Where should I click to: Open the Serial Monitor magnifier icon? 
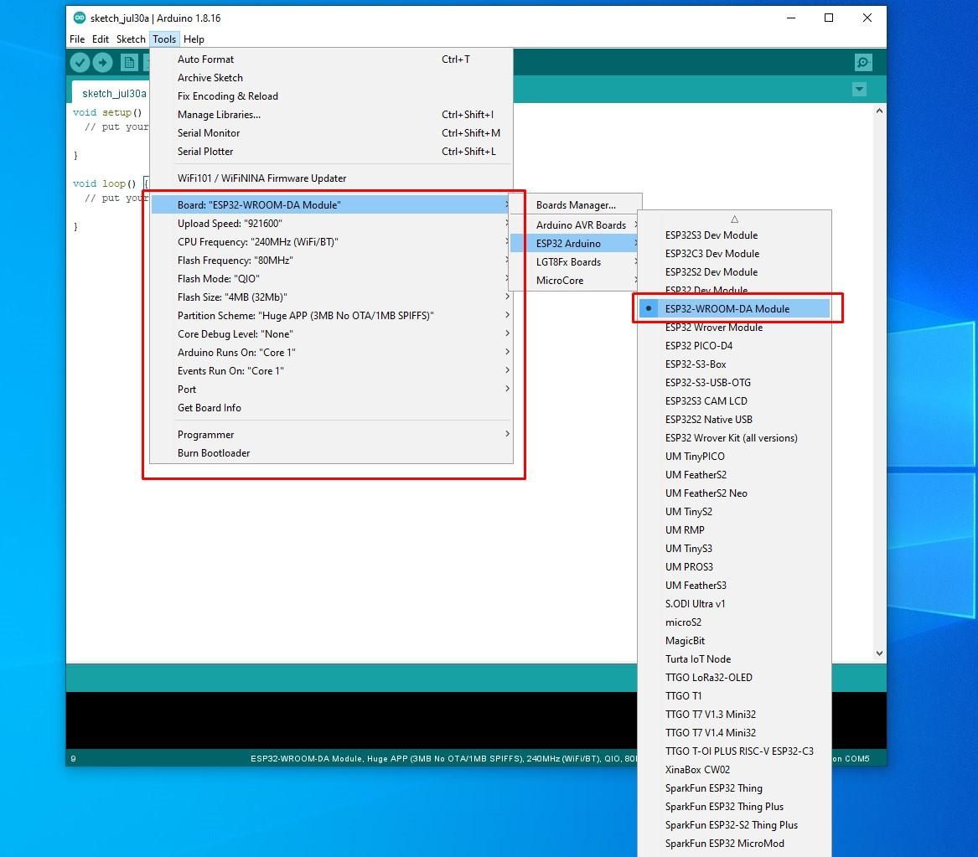click(x=863, y=62)
